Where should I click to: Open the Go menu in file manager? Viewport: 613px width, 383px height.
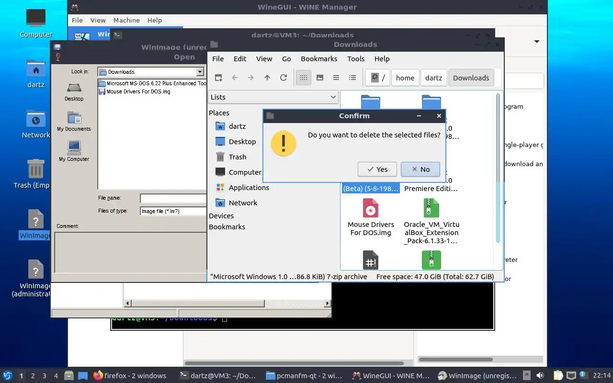click(x=286, y=59)
